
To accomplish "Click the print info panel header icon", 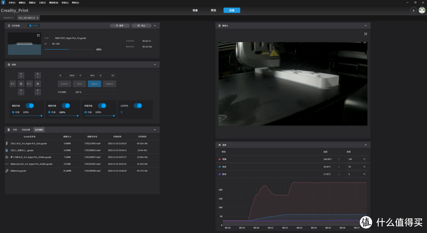I will [9, 26].
